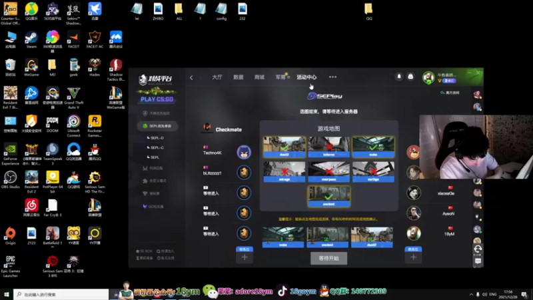The height and width of the screenshot is (300, 533).
Task: Click the 等待开始 waiting-to-start button
Action: pyautogui.click(x=328, y=258)
